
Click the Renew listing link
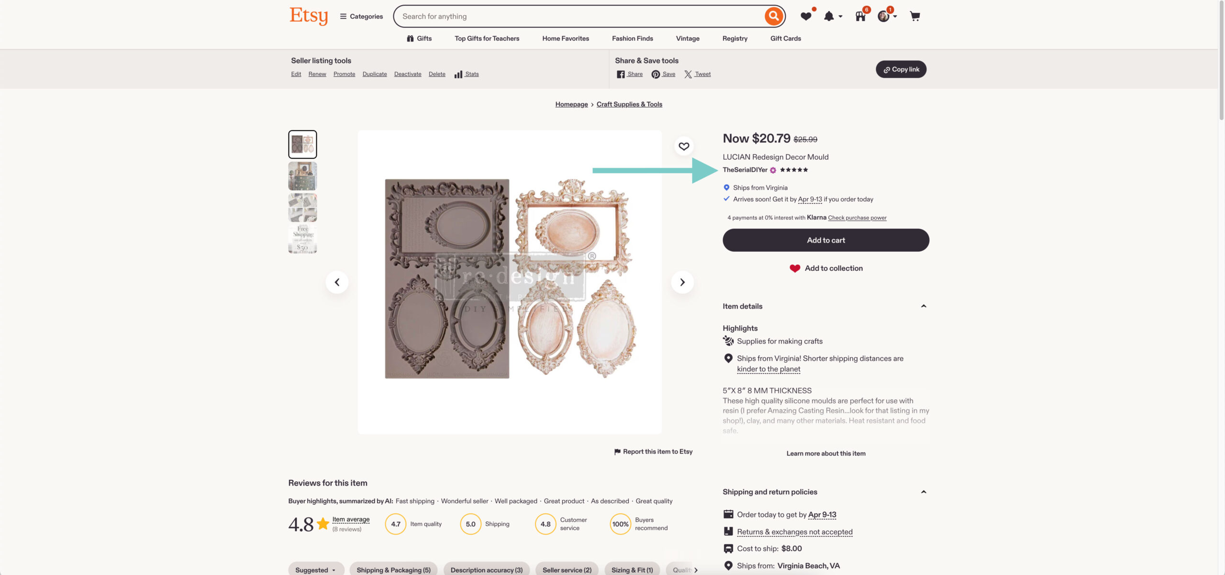point(317,74)
